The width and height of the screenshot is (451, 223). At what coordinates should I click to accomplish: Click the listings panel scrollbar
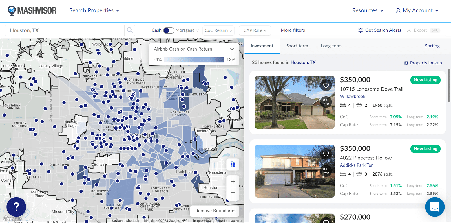pyautogui.click(x=449, y=86)
